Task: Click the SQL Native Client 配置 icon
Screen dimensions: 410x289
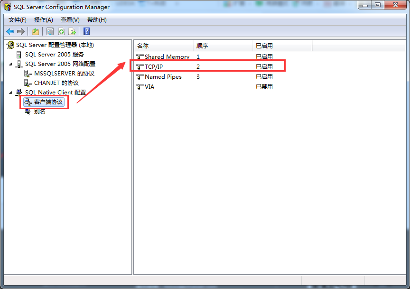Action: coord(19,93)
